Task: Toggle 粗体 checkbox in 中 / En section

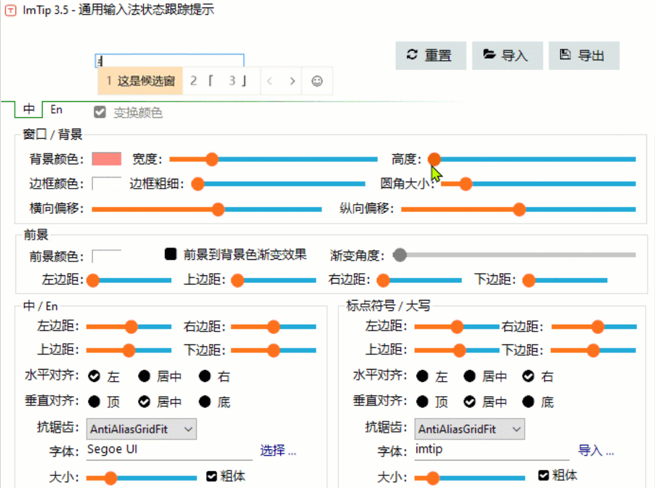Action: coord(211,477)
